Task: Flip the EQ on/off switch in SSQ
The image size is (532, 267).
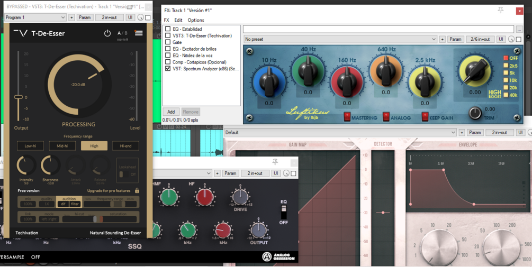Action: coord(284,212)
